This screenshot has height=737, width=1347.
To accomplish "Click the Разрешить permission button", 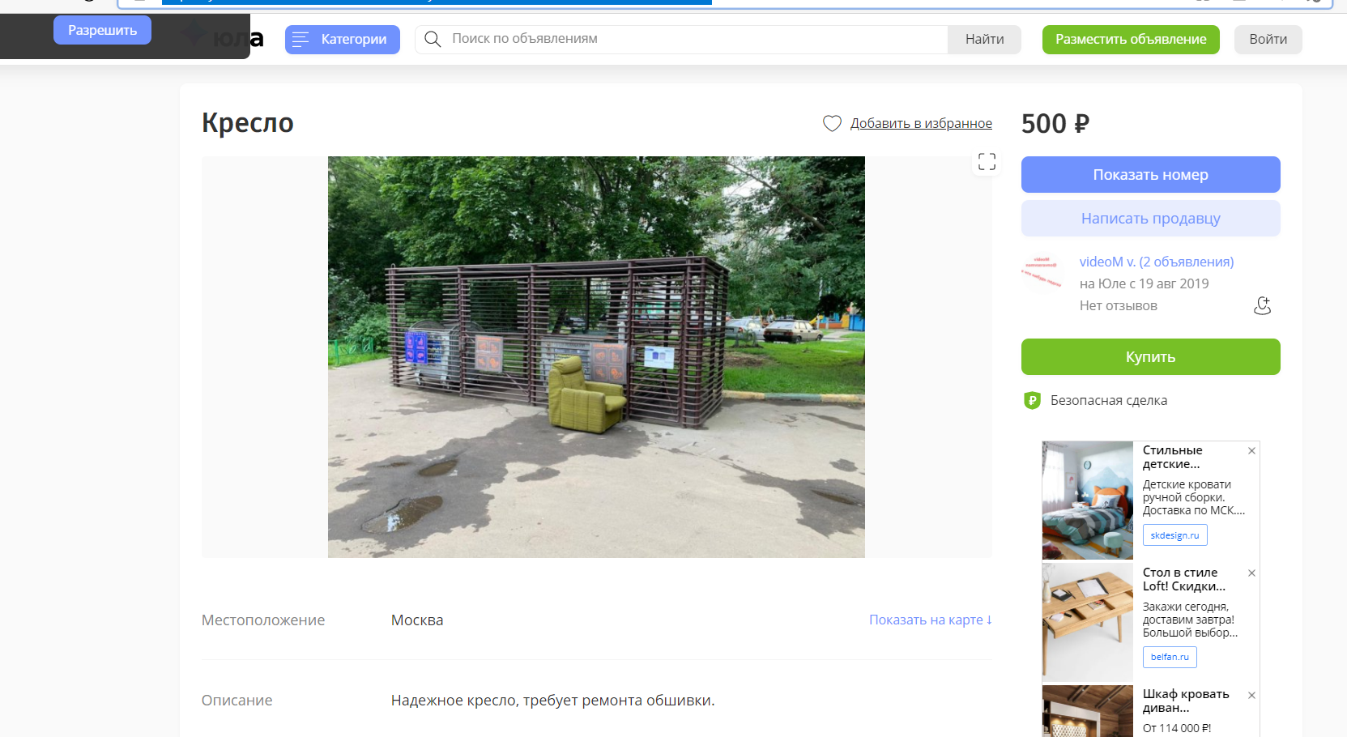I will point(102,30).
